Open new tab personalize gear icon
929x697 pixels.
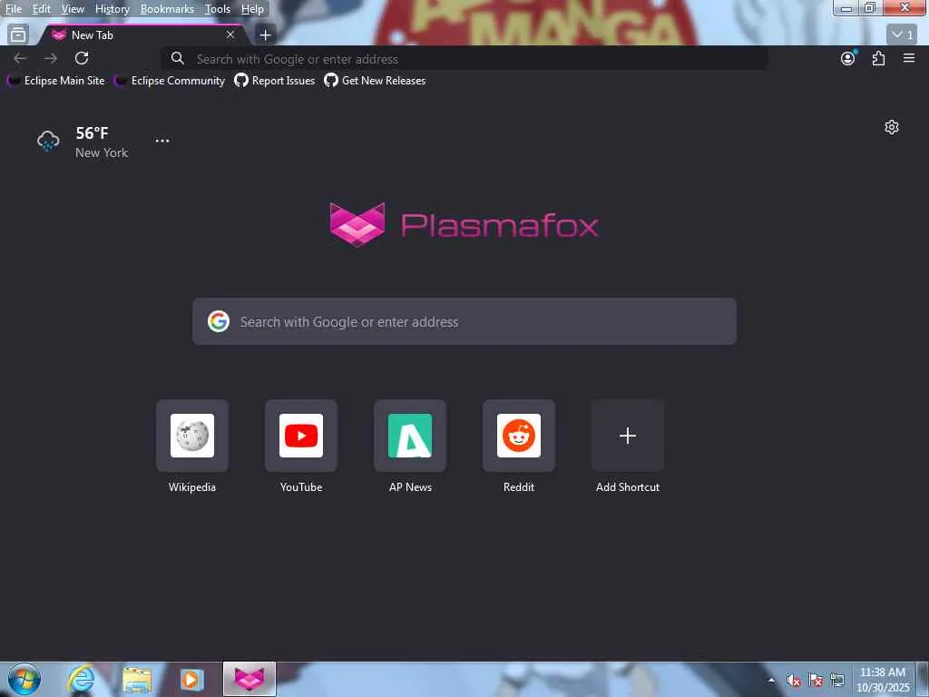(892, 127)
